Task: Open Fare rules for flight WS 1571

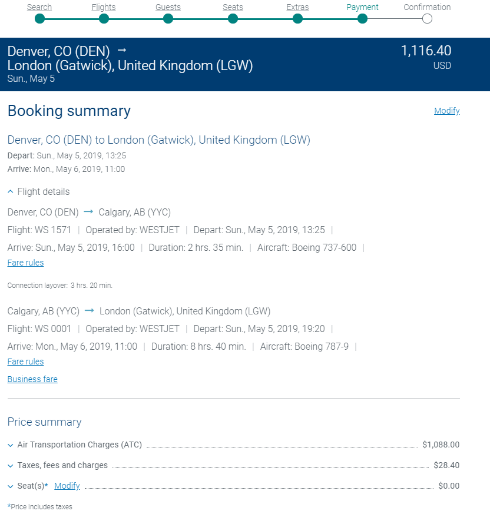Action: [25, 263]
